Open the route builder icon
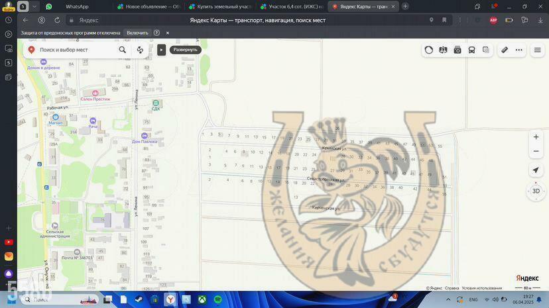Image resolution: width=549 pixels, height=308 pixels. (x=140, y=50)
